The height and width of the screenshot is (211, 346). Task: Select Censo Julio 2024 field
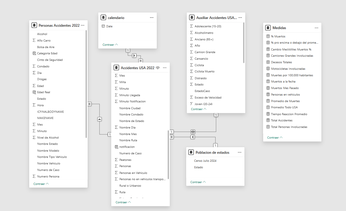tap(205, 161)
